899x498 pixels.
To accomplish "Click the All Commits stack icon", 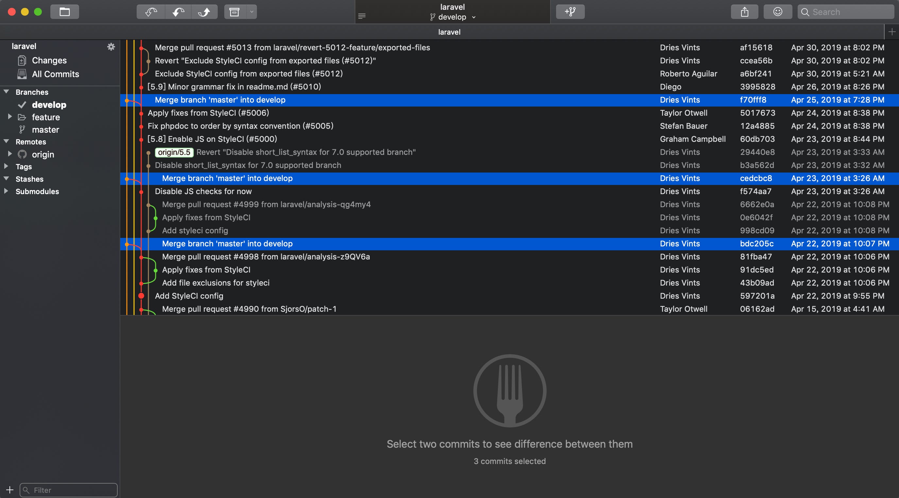I will tap(22, 74).
